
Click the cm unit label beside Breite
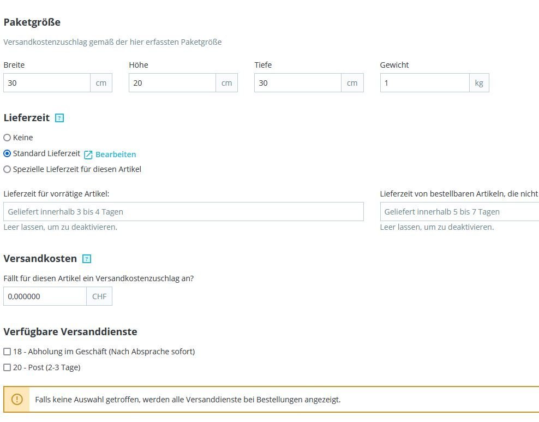[x=101, y=83]
